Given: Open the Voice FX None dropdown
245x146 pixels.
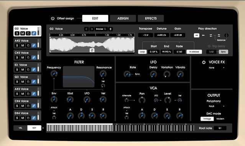Looking at the screenshot, I should coord(216,68).
